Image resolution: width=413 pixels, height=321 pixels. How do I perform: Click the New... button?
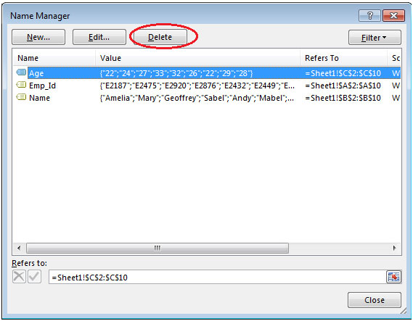(x=38, y=37)
